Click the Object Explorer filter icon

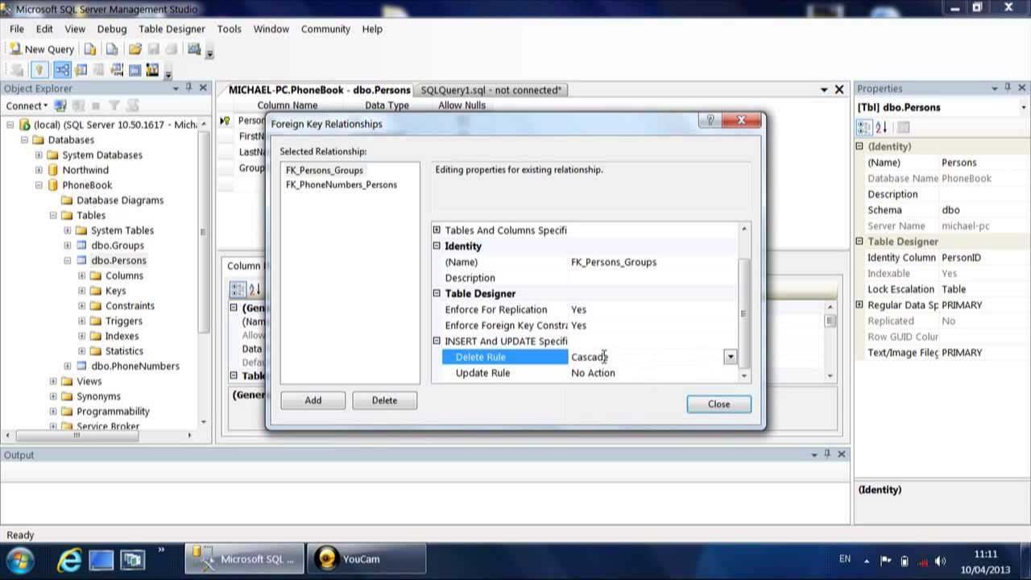(114, 106)
